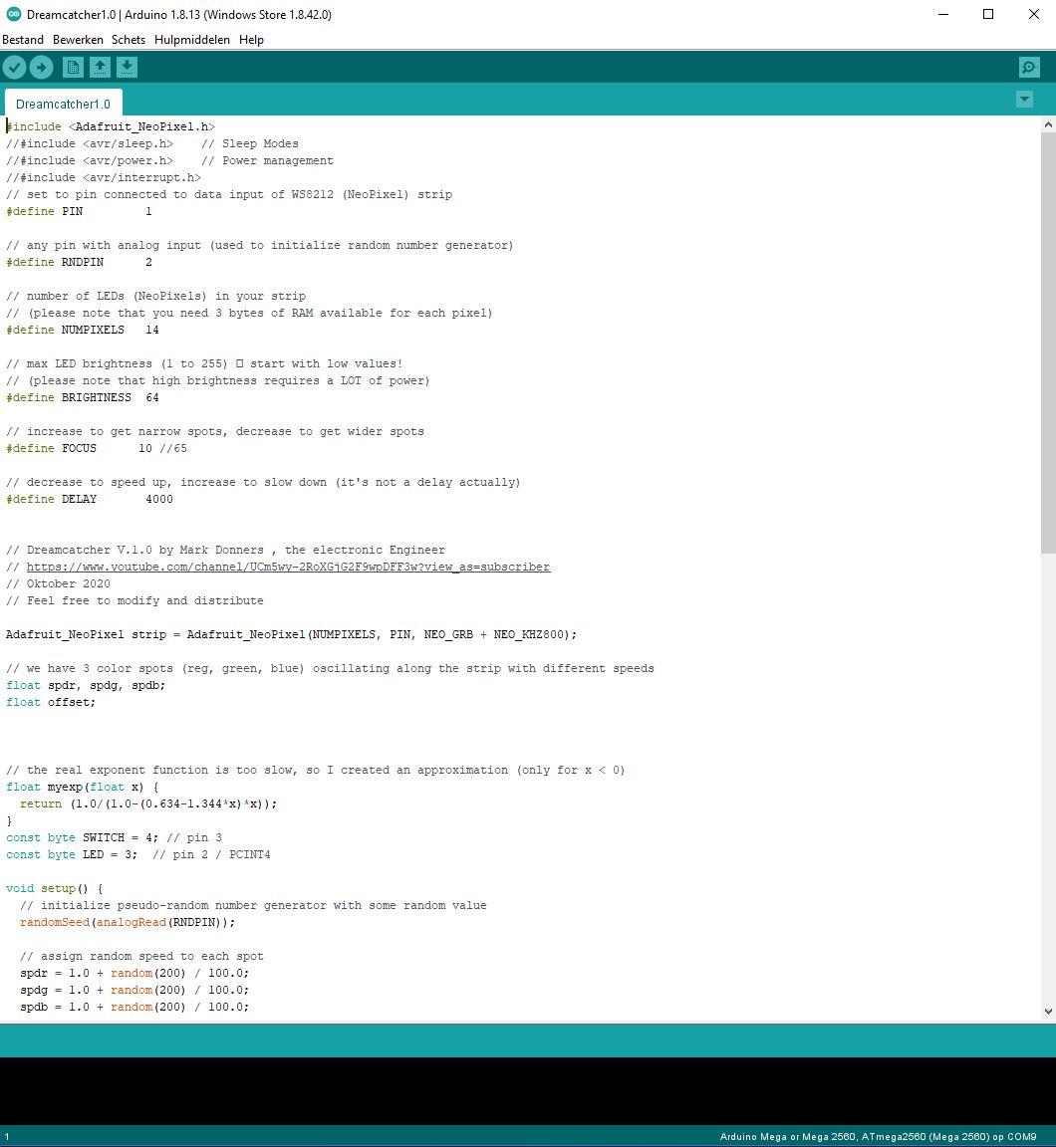Open the Bestand menu

(22, 40)
